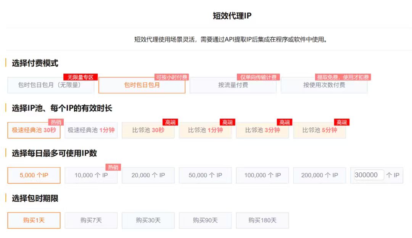This screenshot has width=412, height=238.
Task: Select 比邻池 30秒 IP pool
Action: pos(148,130)
